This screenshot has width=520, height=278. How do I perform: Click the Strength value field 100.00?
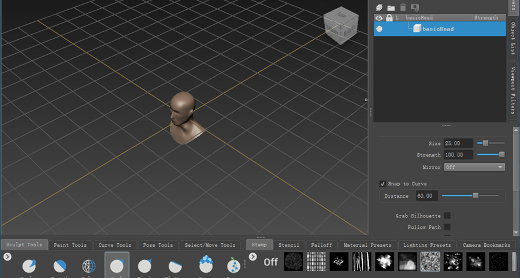458,154
